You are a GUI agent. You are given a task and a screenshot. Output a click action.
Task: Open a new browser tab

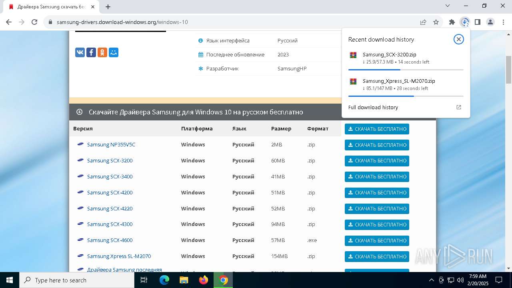(108, 6)
